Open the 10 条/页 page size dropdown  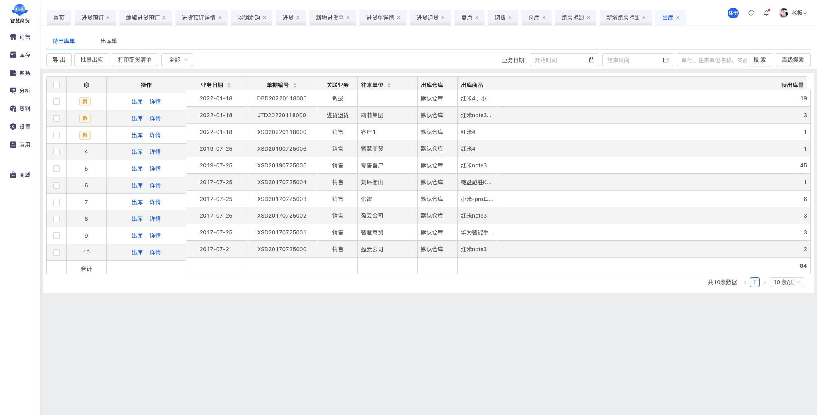pos(787,282)
